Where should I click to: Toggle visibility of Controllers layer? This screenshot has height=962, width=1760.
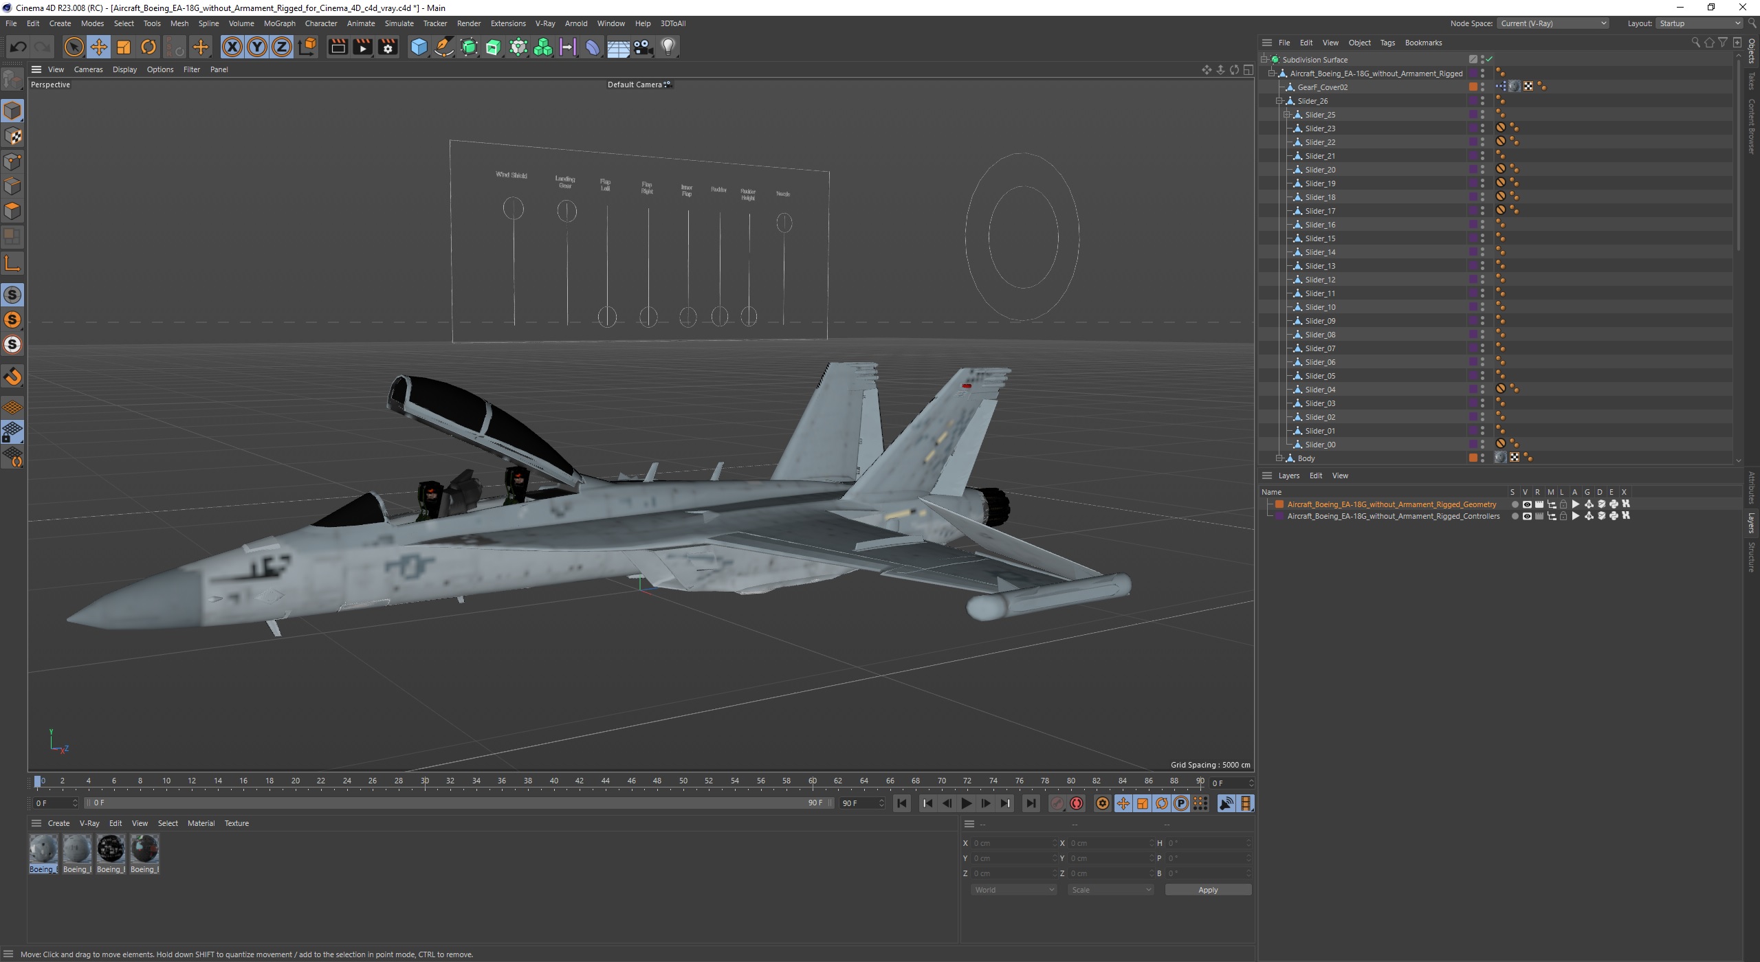(1526, 516)
